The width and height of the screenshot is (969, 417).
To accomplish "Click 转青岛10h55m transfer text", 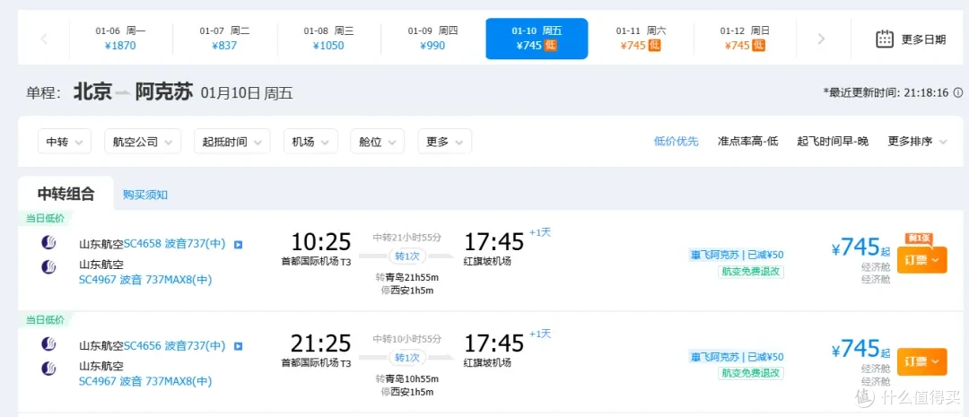I will point(406,378).
